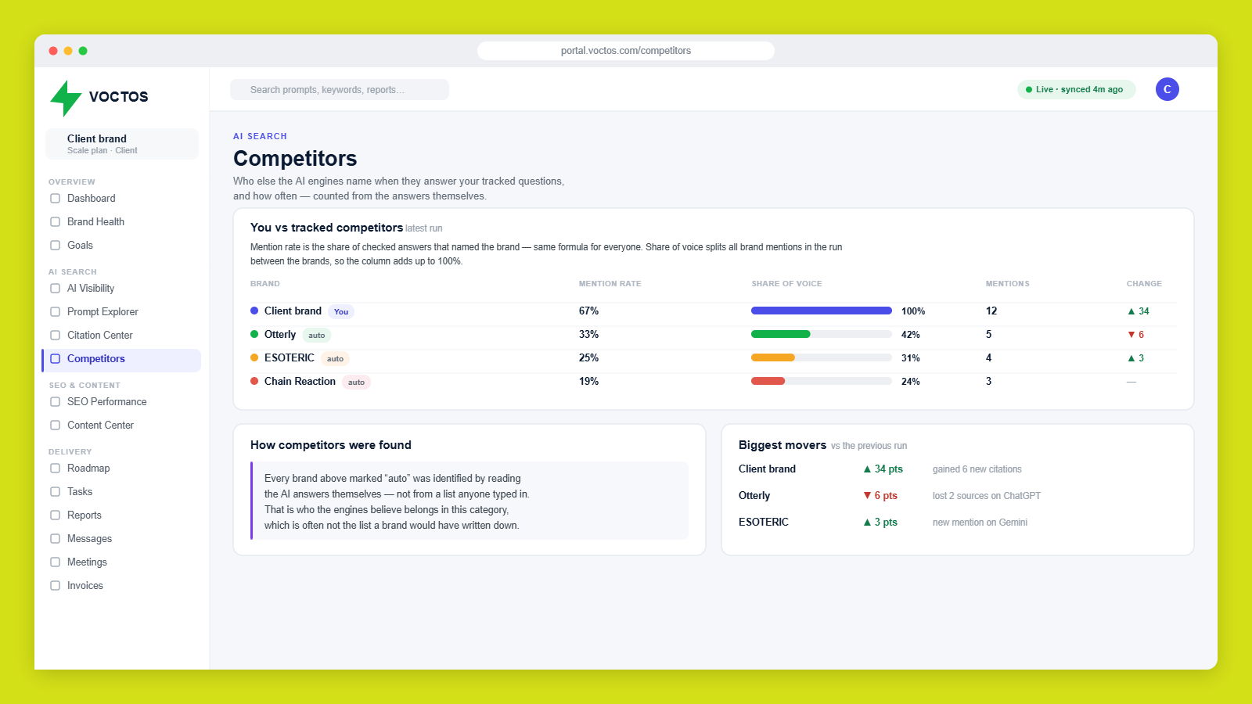Click the 67% mention rate value
1252x704 pixels.
(x=588, y=311)
